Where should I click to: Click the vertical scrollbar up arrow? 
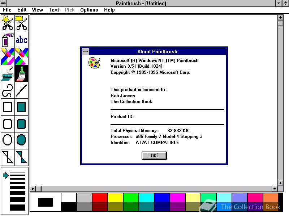click(x=280, y=17)
